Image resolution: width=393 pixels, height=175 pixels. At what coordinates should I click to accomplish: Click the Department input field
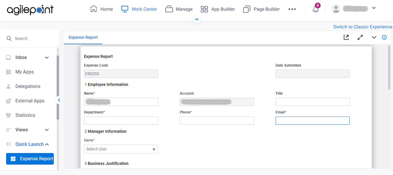click(121, 121)
